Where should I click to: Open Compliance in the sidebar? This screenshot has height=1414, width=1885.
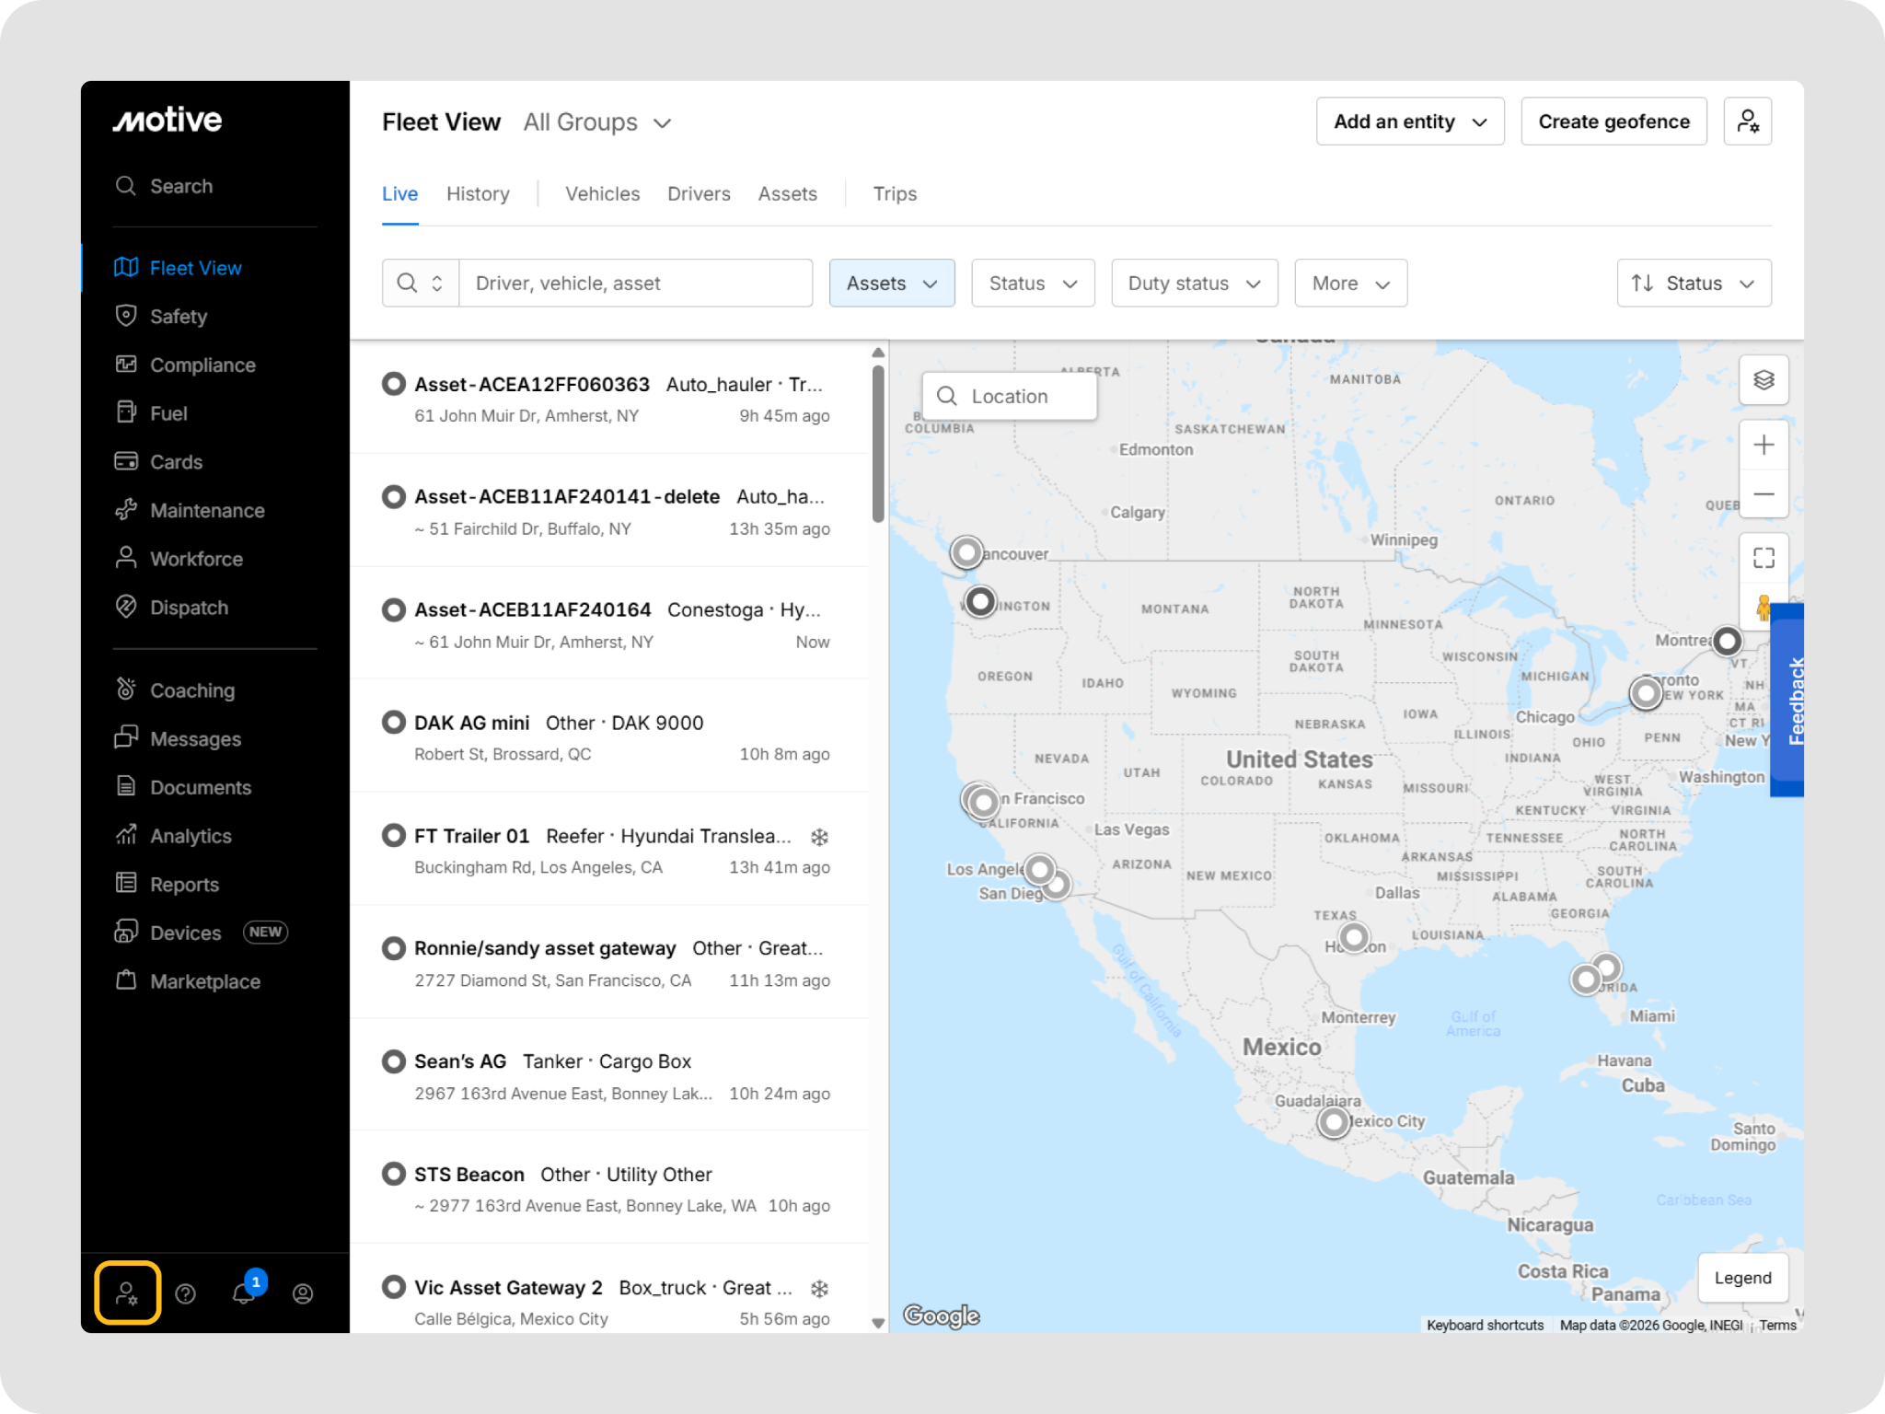(x=202, y=365)
